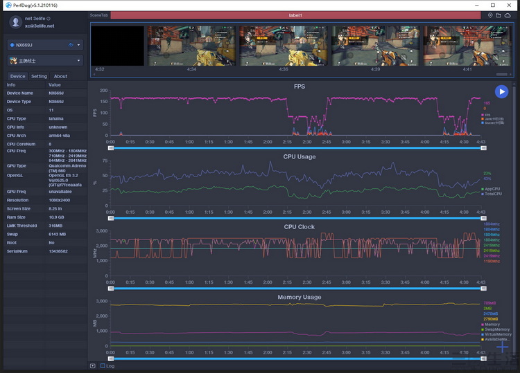Click the SceneTab label
The height and width of the screenshot is (373, 520).
(x=99, y=15)
